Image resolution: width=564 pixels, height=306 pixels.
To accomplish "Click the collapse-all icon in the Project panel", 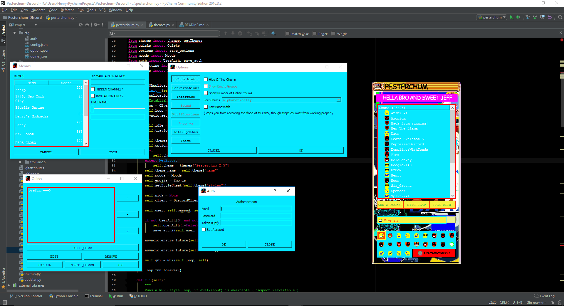I will (87, 25).
